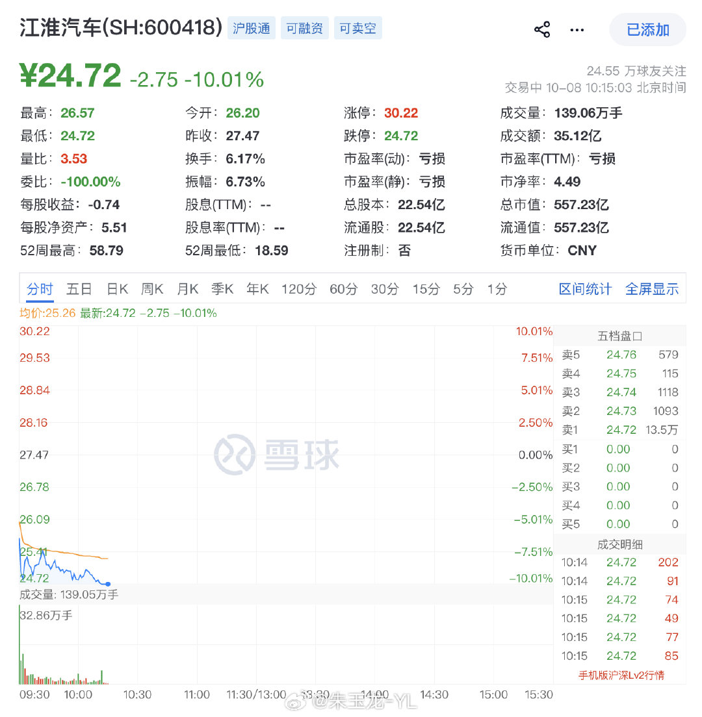Switch to the 周K chart tab

pos(152,288)
